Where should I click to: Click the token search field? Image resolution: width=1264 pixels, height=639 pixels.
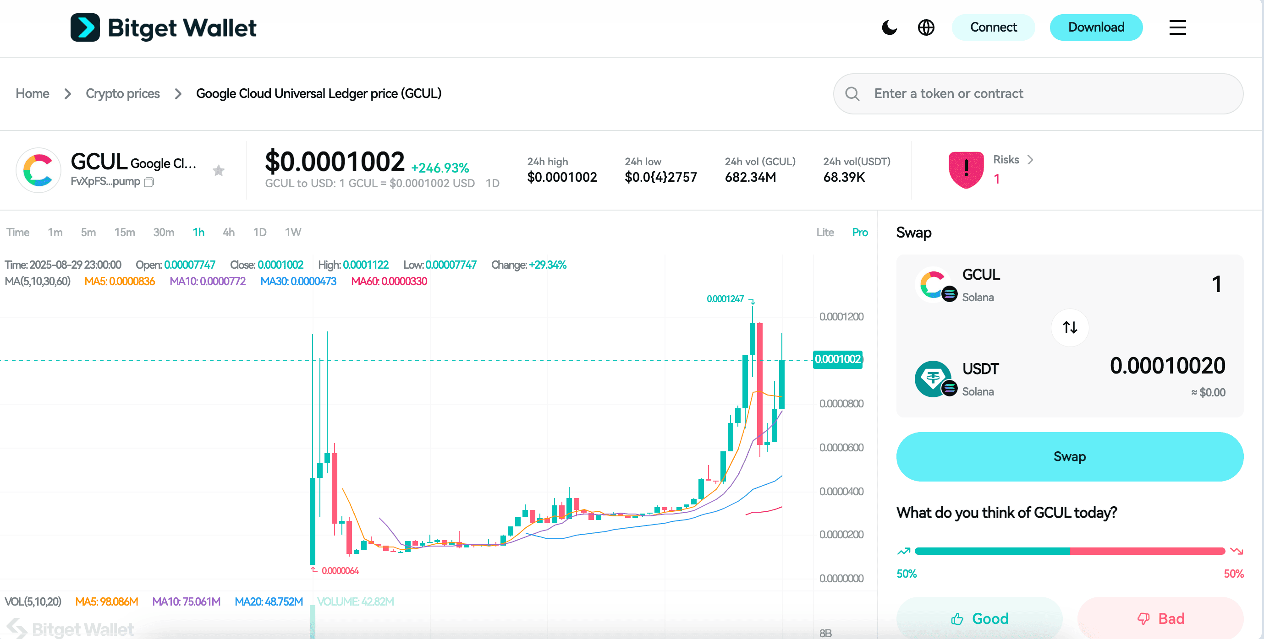(1038, 93)
